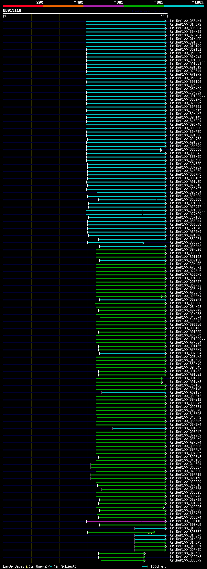Click hit label UniRef100_B0LSQ8
Image resolution: width=207 pixels, height=569 pixels.
coord(186,200)
